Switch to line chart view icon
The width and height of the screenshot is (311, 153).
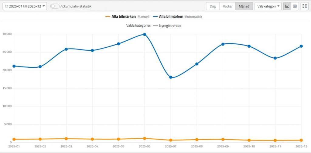(287, 6)
